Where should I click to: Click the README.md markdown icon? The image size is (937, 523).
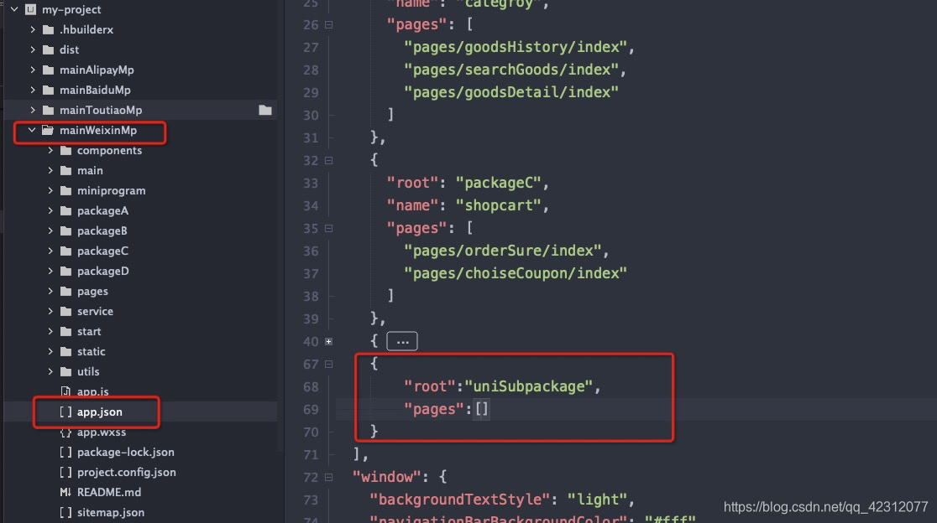pyautogui.click(x=65, y=492)
